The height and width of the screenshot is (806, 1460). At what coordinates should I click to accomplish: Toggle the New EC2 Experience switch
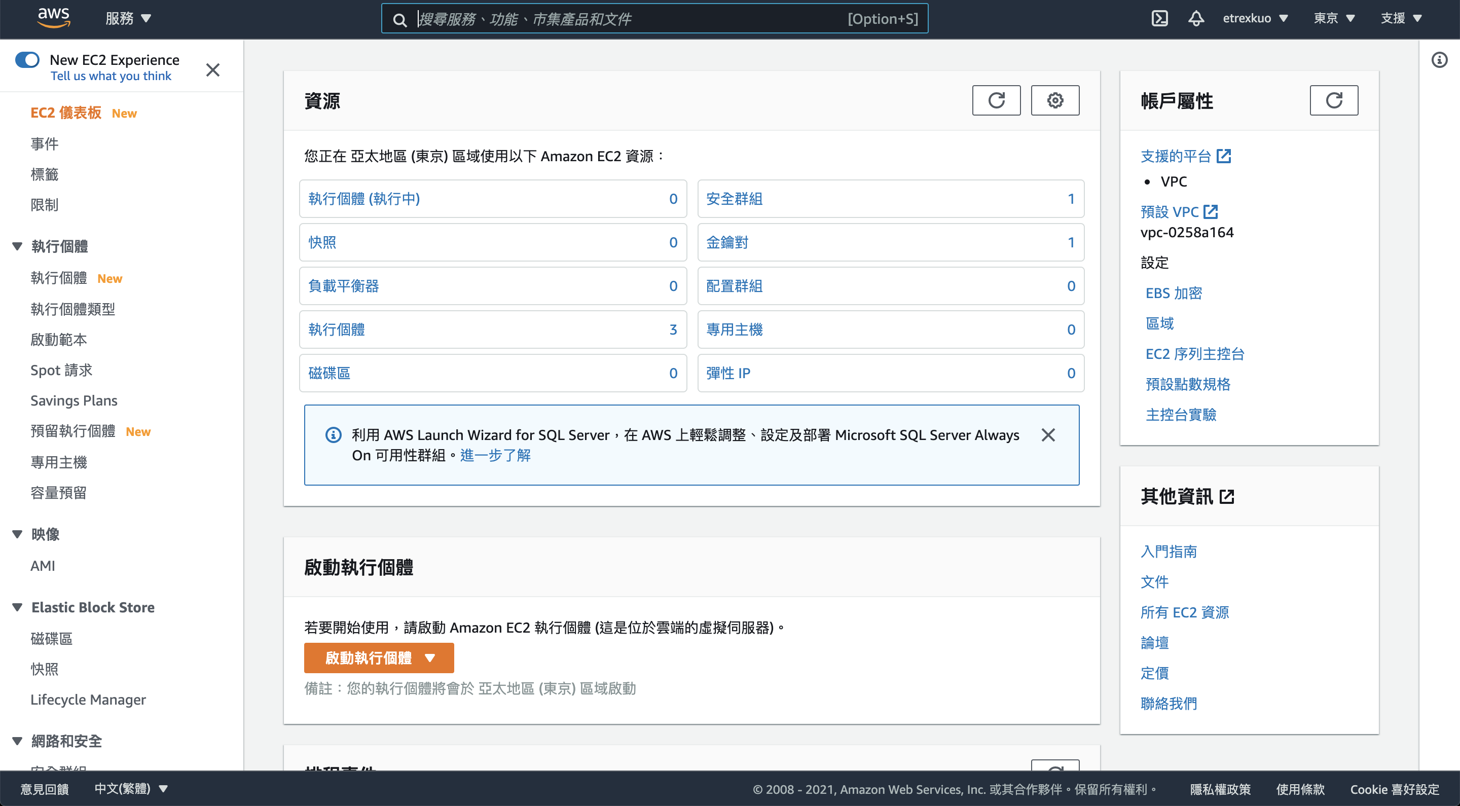pos(27,59)
